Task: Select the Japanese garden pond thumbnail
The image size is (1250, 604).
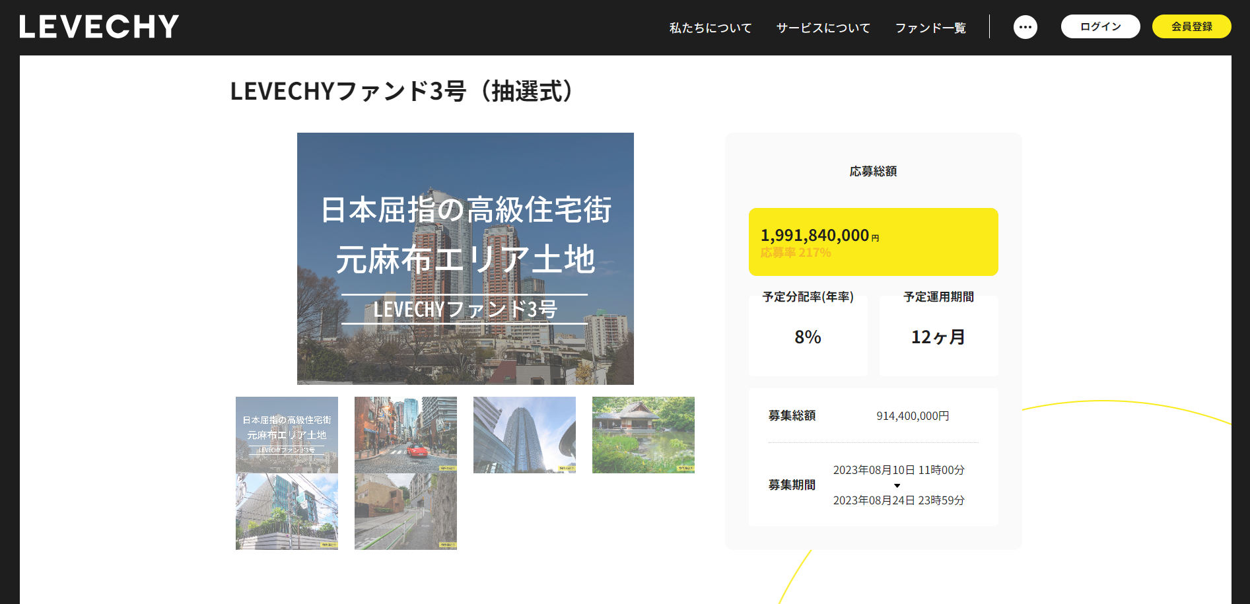Action: point(643,434)
